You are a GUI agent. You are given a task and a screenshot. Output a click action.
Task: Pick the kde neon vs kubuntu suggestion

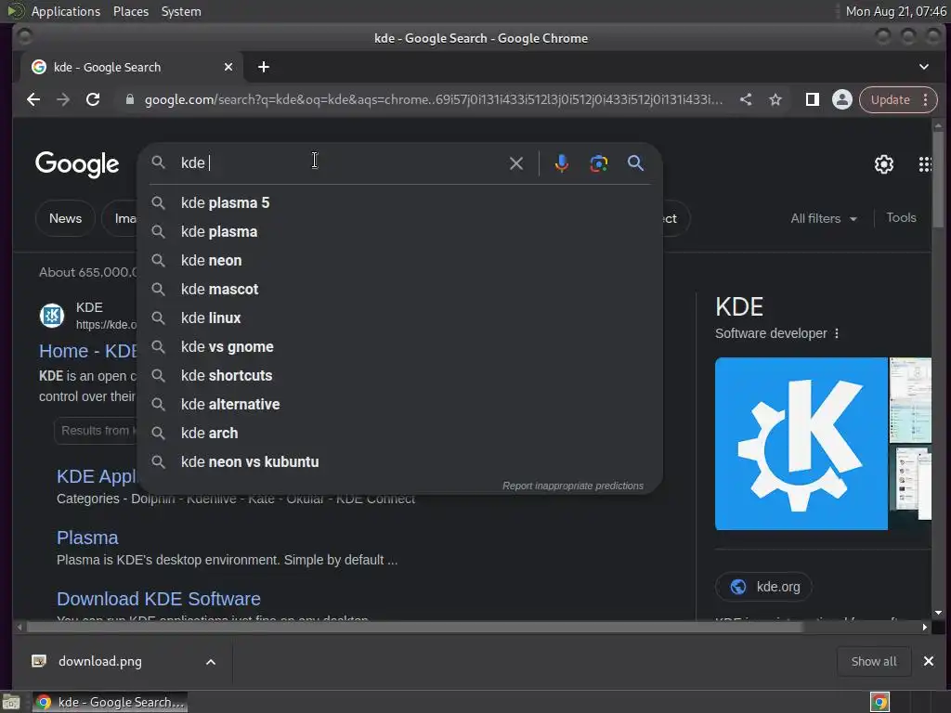click(x=399, y=462)
